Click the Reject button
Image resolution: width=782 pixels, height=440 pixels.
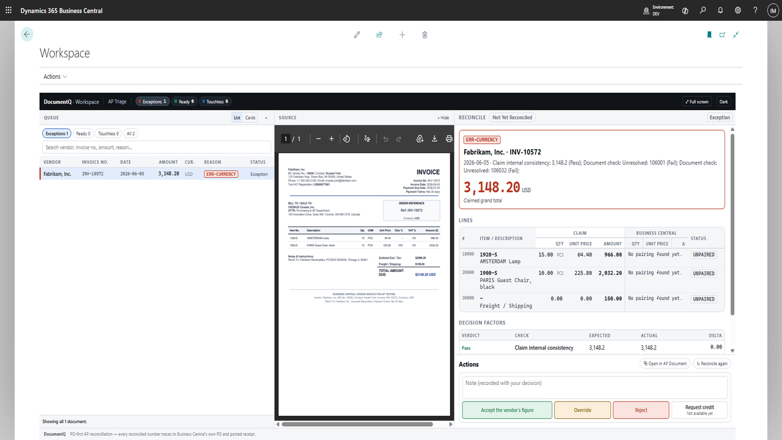[641, 410]
